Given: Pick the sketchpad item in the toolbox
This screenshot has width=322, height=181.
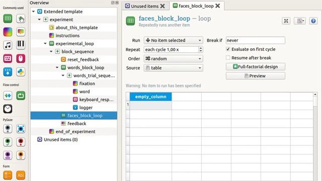Looking at the screenshot, I should (8, 32).
